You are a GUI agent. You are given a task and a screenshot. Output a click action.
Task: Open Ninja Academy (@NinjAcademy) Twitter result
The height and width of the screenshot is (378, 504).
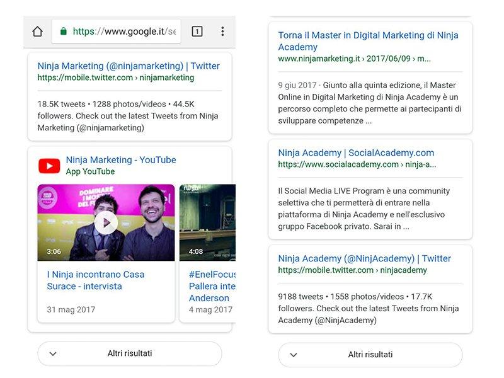(364, 258)
